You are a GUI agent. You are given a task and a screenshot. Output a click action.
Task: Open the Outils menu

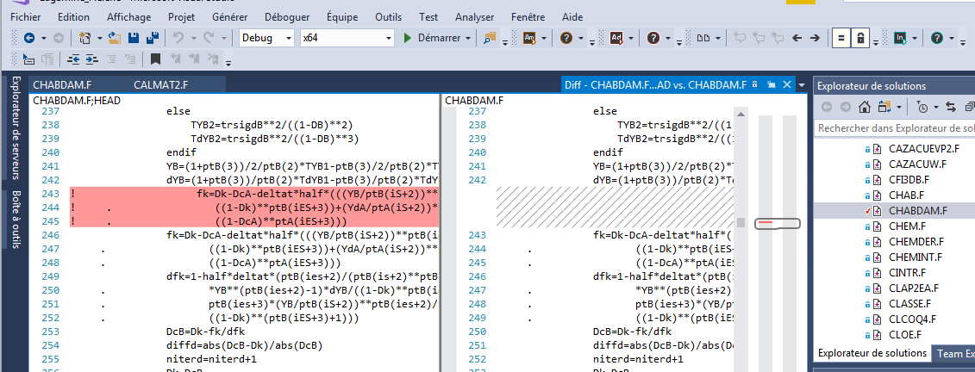[389, 17]
